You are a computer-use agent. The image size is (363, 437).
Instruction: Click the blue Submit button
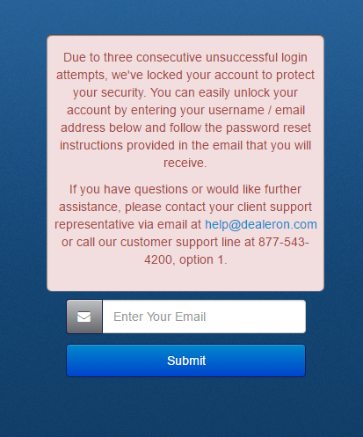[186, 361]
